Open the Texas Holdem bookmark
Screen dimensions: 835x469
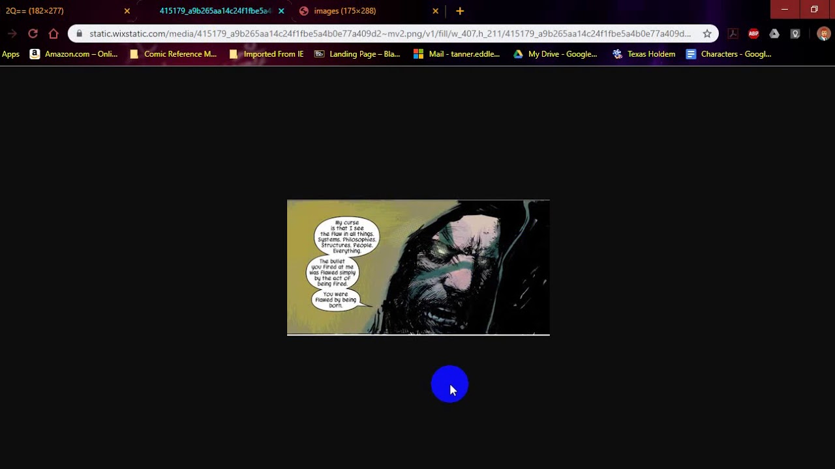644,54
